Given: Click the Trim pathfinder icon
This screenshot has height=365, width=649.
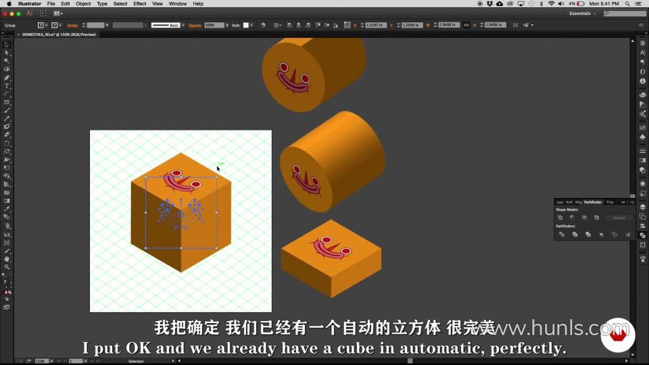Looking at the screenshot, I should pos(575,235).
